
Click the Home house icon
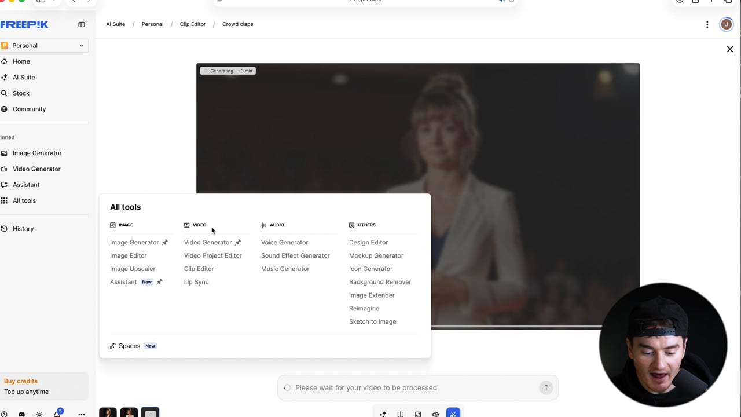(4, 61)
